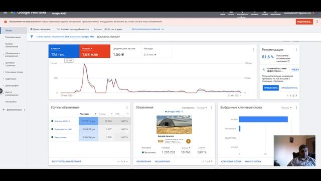321x181 pixels.
Task: Open Настройки in left navigation
Action: (11, 102)
